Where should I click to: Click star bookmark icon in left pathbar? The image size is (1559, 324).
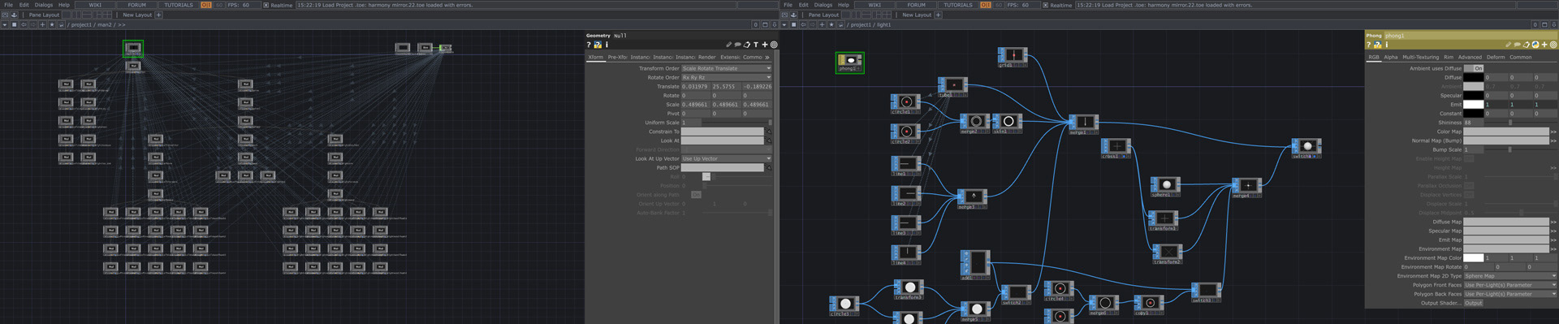tap(52, 25)
